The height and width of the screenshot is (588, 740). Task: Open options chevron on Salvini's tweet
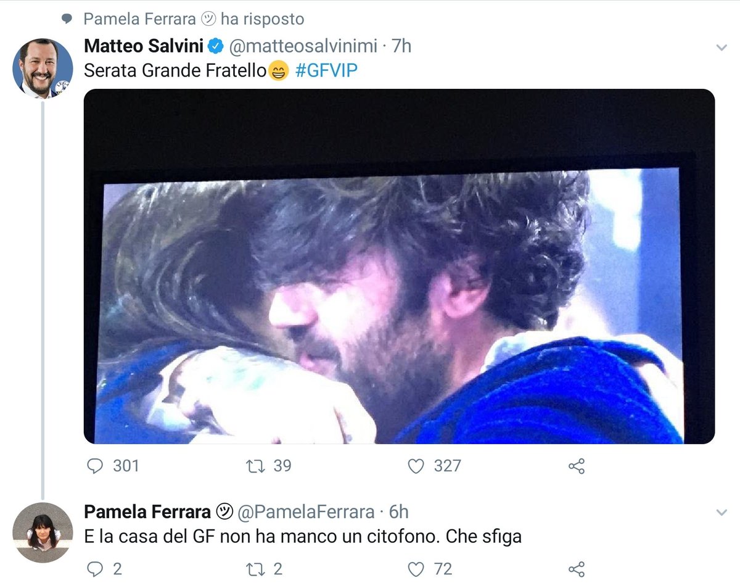pyautogui.click(x=721, y=48)
